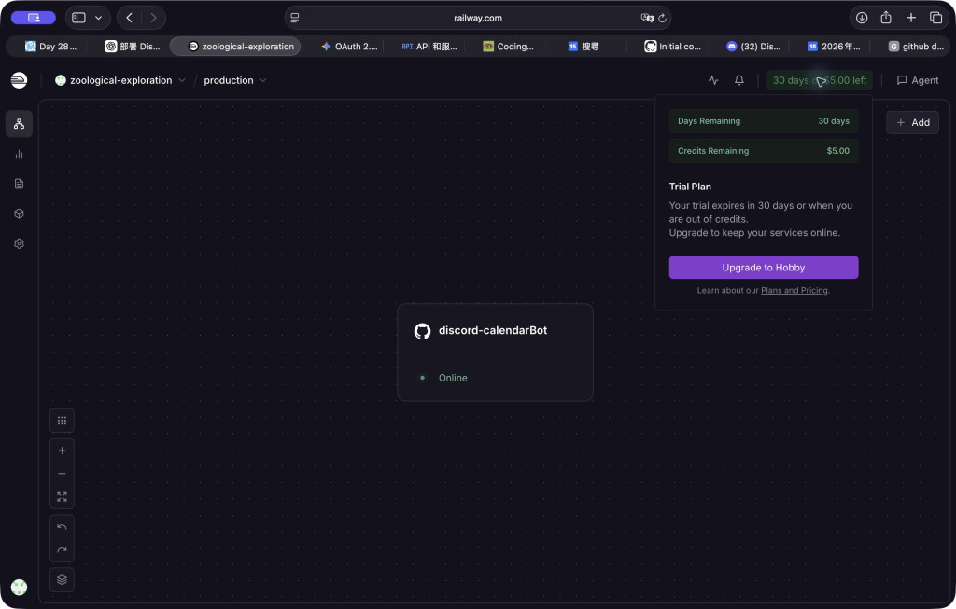Show the Safari tab overview

(935, 18)
